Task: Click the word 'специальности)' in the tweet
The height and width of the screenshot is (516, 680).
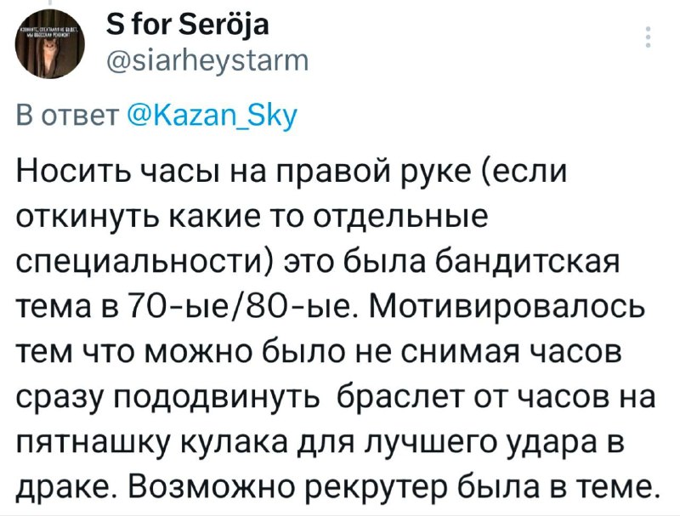Action: pyautogui.click(x=144, y=264)
